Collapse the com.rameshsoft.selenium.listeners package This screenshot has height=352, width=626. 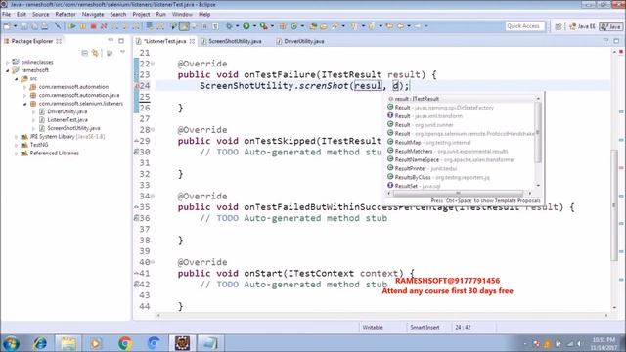[24, 104]
